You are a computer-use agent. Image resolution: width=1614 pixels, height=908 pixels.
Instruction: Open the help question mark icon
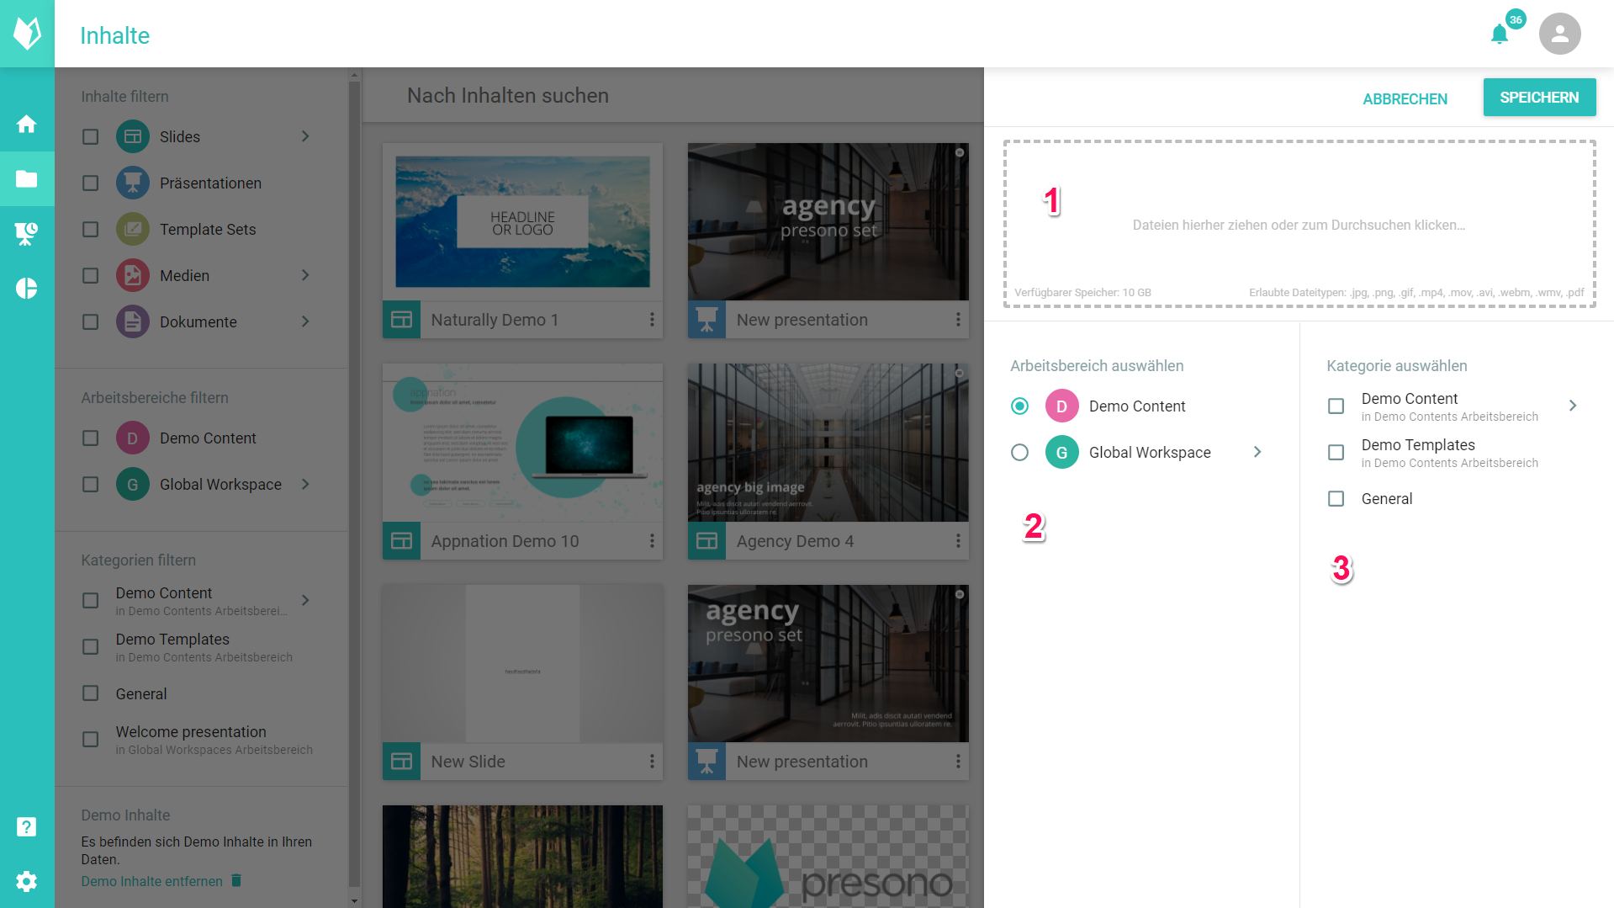pyautogui.click(x=27, y=826)
